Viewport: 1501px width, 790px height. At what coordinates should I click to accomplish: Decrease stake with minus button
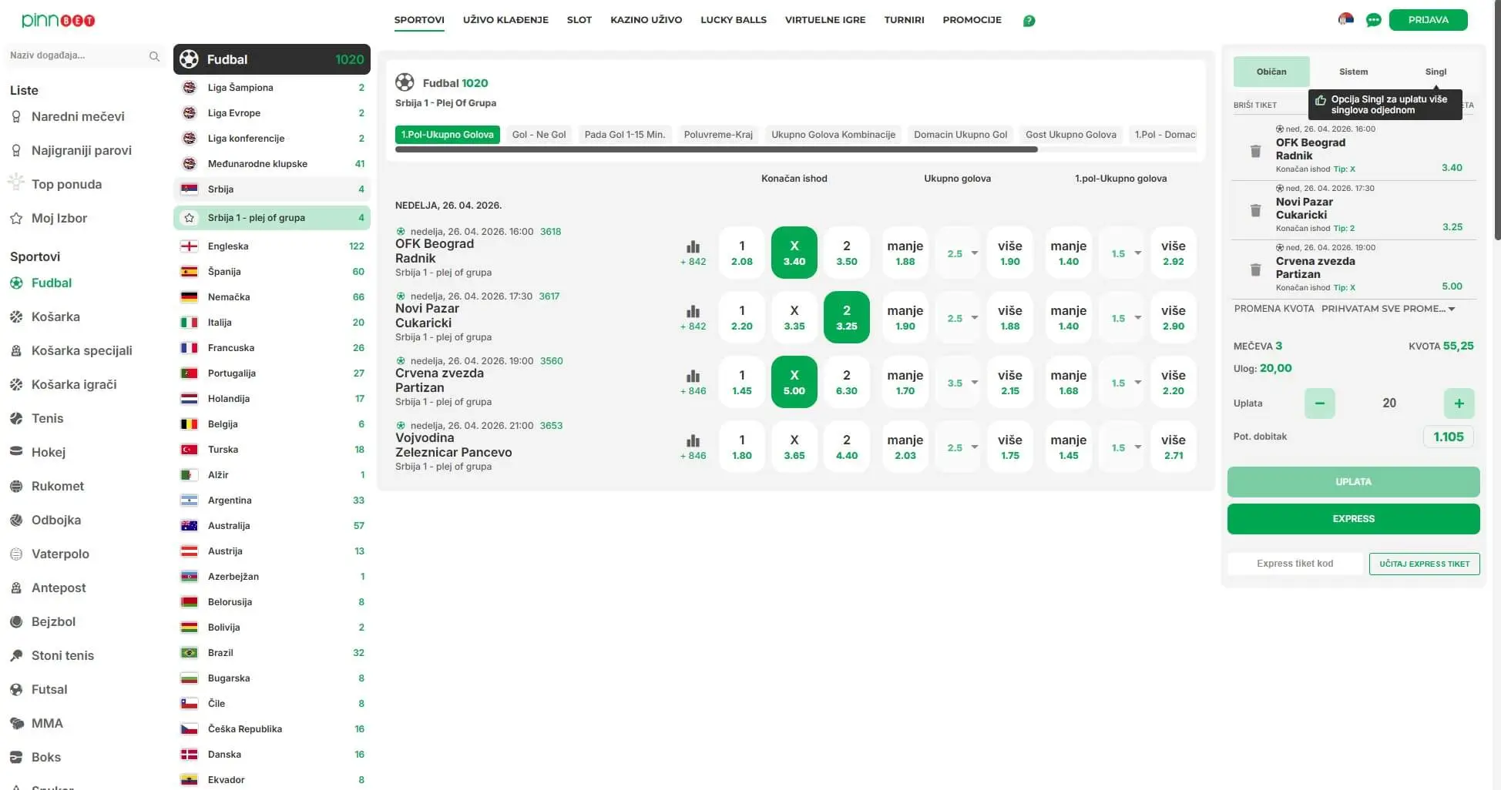tap(1320, 403)
